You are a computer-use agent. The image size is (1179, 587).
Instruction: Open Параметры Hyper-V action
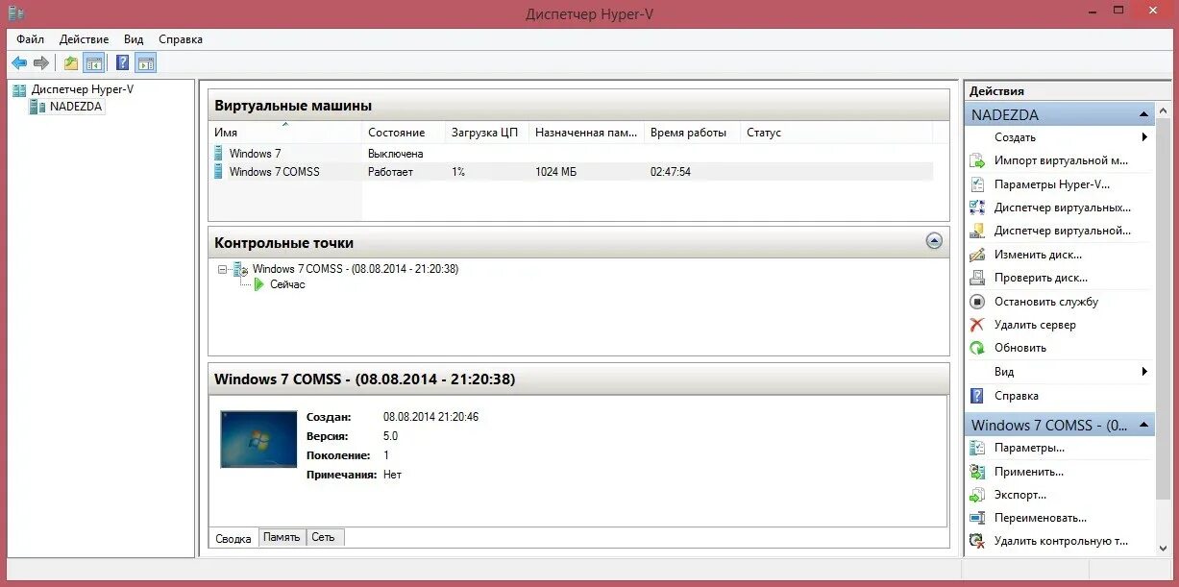1052,184
